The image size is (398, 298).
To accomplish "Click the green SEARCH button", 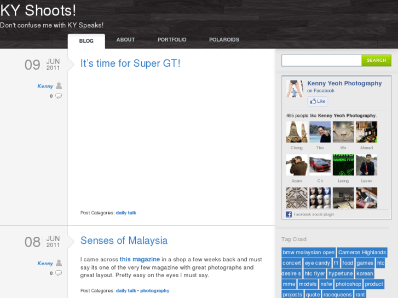I will tap(377, 60).
